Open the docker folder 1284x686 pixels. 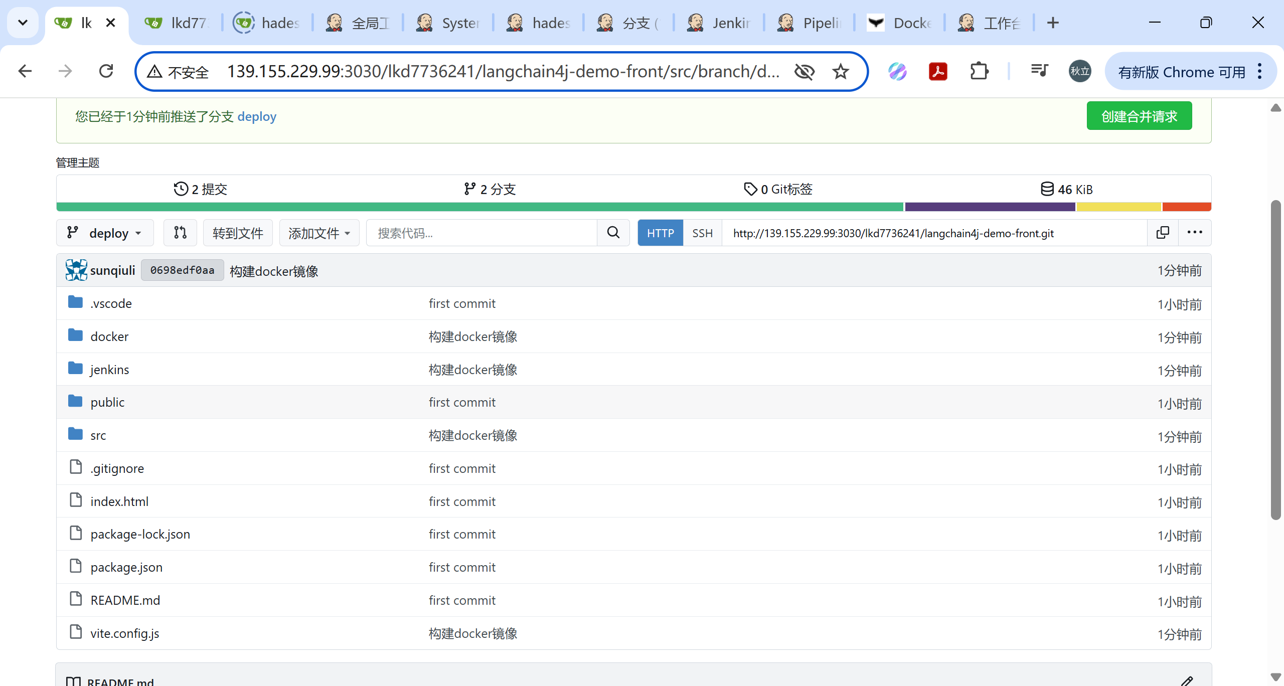click(109, 336)
